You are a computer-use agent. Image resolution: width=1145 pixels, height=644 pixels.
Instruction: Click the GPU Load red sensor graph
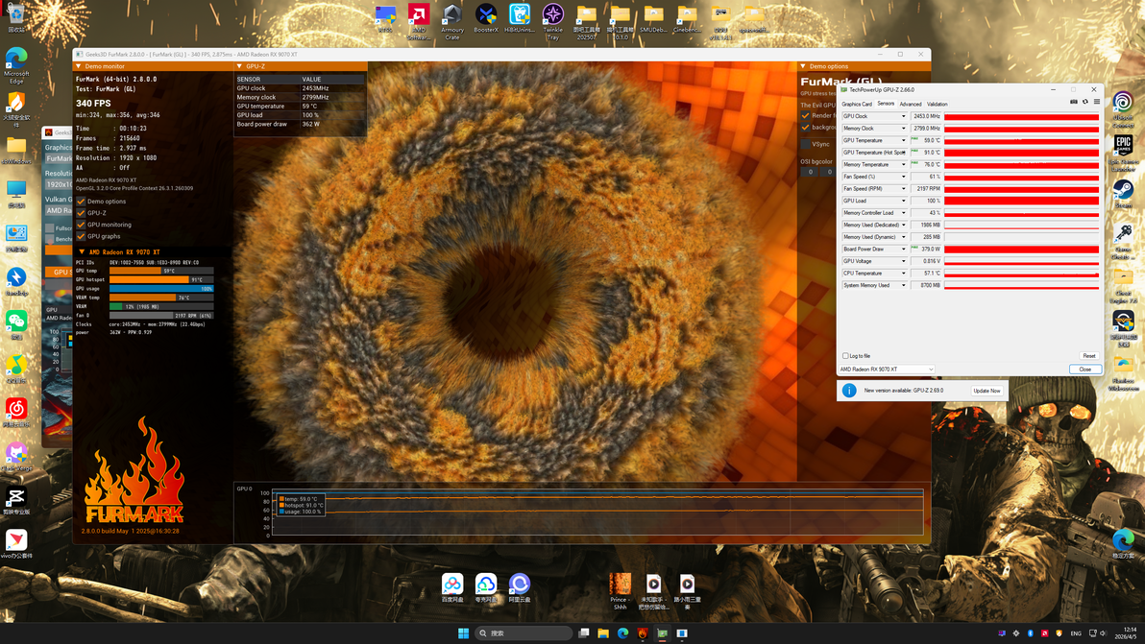tap(1022, 201)
